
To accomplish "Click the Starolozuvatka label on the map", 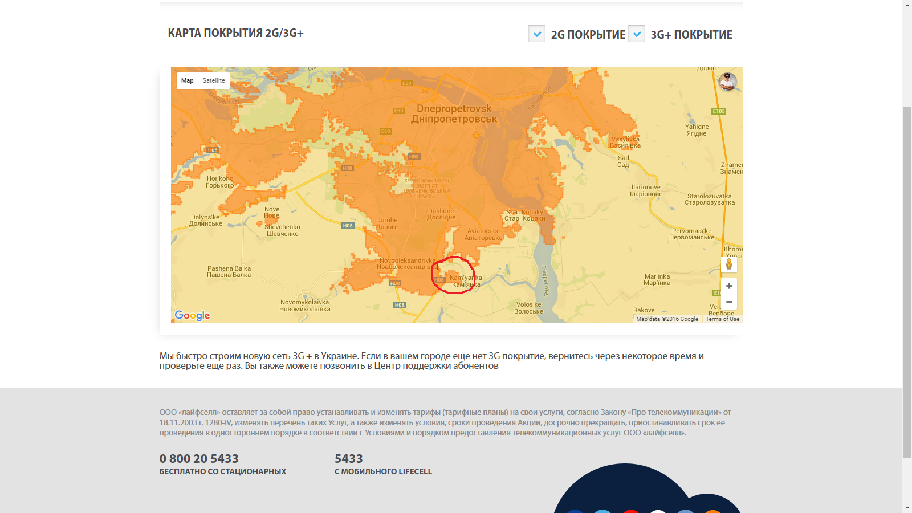I will click(710, 199).
